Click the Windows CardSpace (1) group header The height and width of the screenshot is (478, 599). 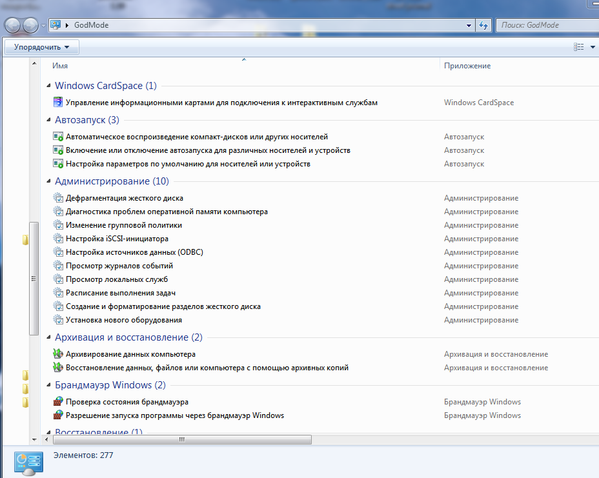click(x=106, y=86)
